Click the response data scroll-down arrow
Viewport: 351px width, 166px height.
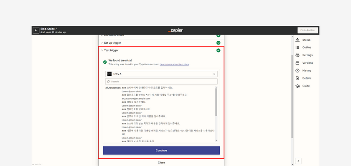tap(216, 141)
